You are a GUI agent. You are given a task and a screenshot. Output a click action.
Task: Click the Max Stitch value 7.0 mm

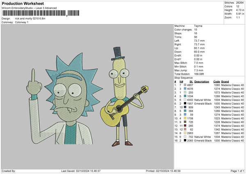(x=198, y=63)
